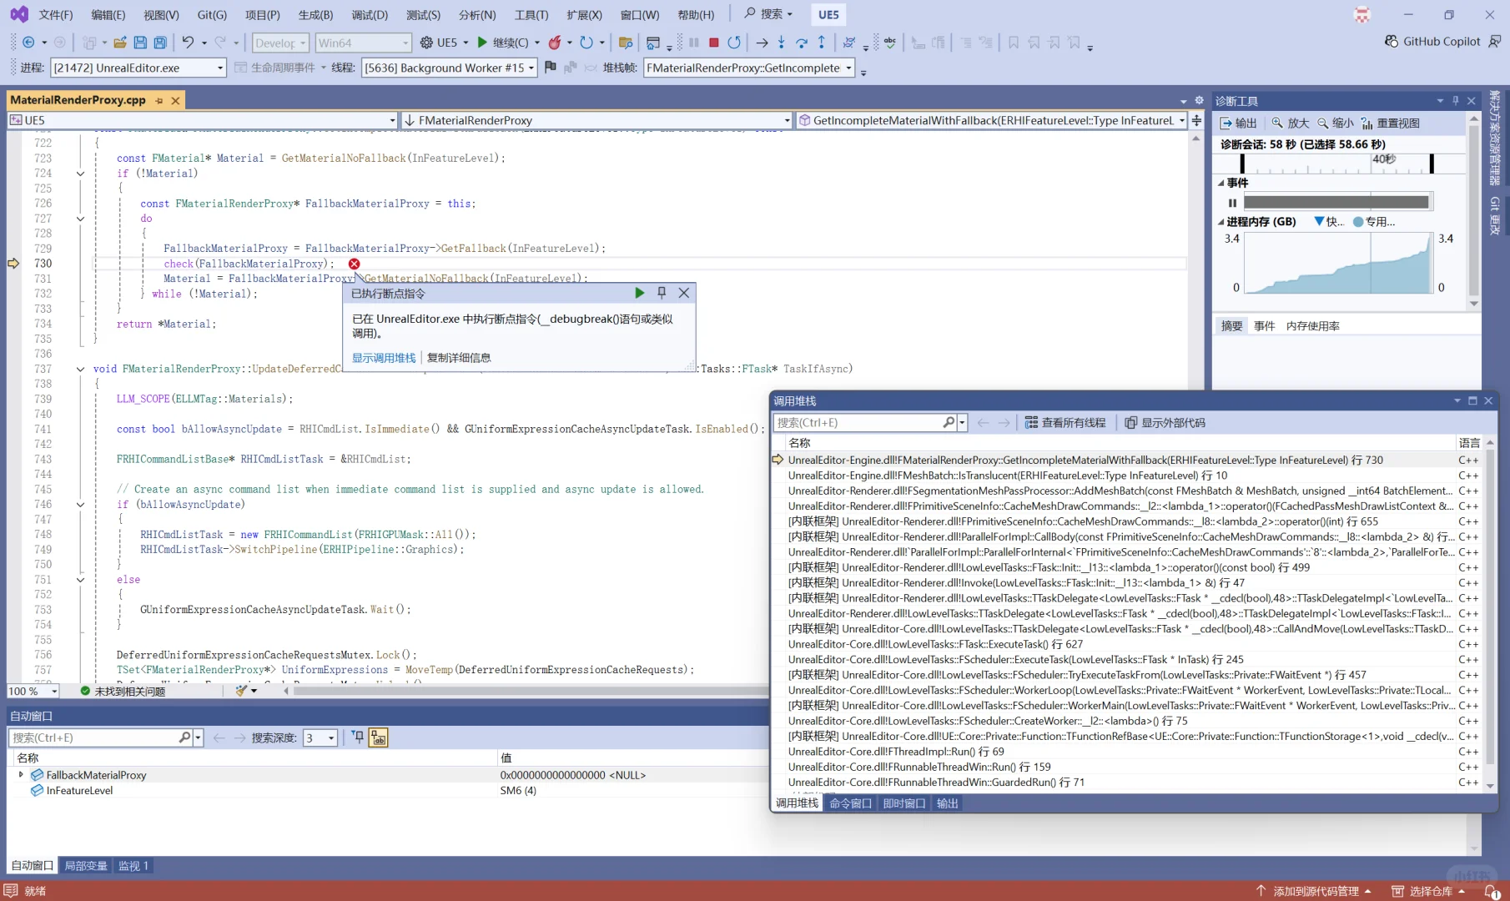Image resolution: width=1510 pixels, height=901 pixels.
Task: Toggle pin on the MaterialRenderProxy.cpp tab
Action: click(159, 101)
